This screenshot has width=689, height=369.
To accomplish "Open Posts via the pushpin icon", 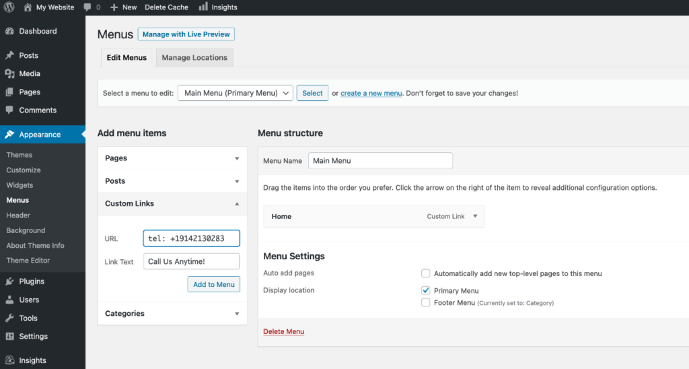I will tap(9, 56).
